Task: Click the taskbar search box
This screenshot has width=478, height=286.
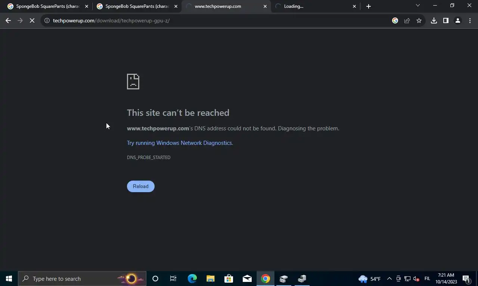Action: click(82, 279)
